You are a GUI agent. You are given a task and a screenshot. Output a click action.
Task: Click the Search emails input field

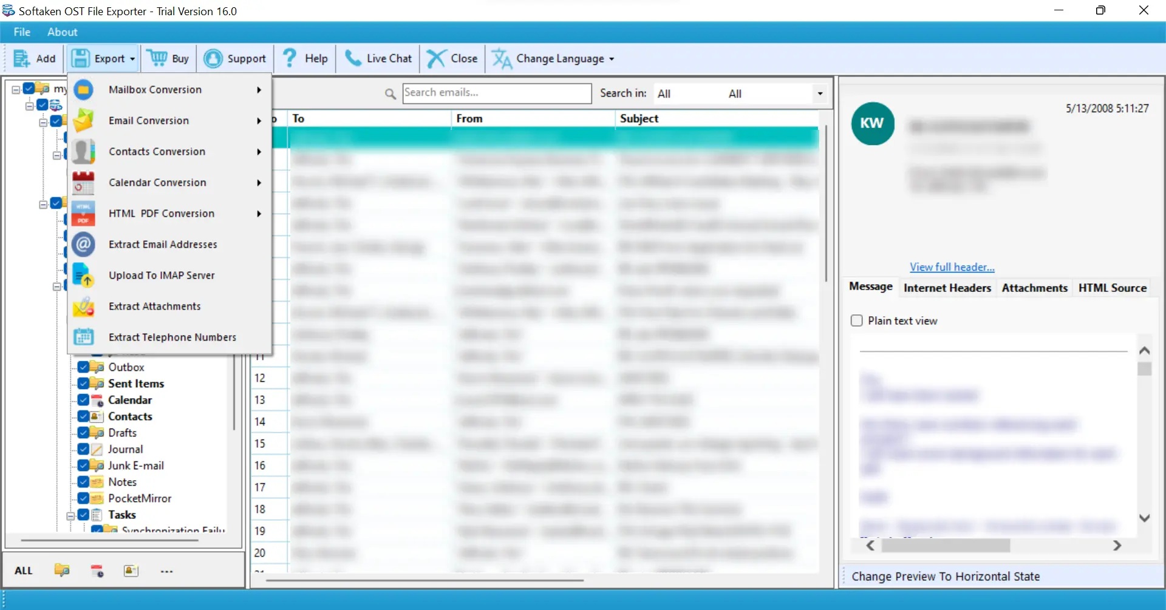pyautogui.click(x=497, y=93)
